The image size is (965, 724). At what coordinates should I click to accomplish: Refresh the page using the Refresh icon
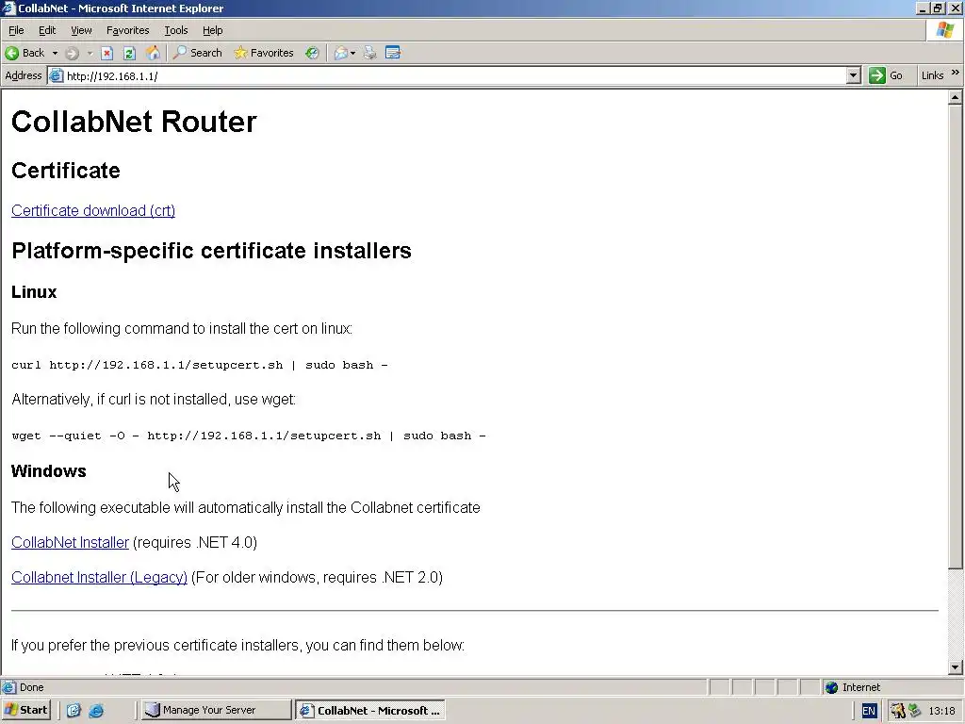click(x=129, y=53)
